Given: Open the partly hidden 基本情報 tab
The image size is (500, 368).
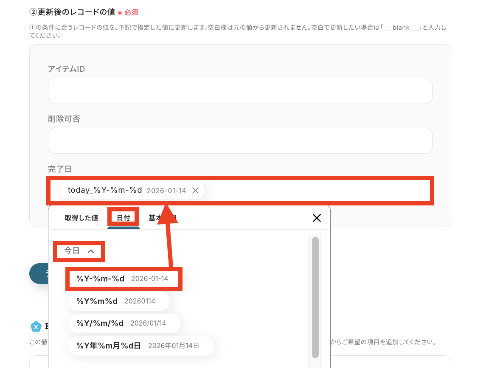Looking at the screenshot, I should (x=162, y=218).
